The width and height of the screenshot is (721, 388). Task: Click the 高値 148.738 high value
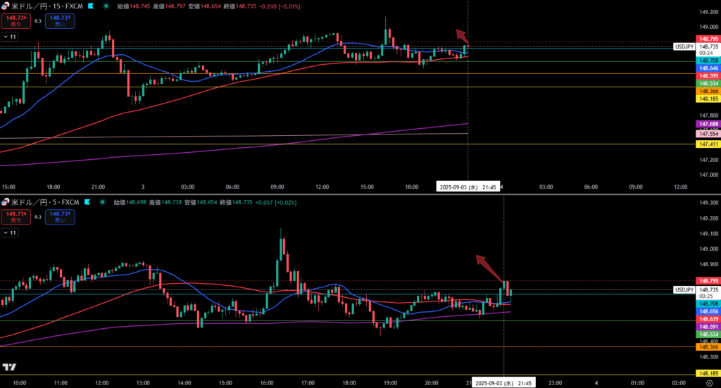click(165, 202)
